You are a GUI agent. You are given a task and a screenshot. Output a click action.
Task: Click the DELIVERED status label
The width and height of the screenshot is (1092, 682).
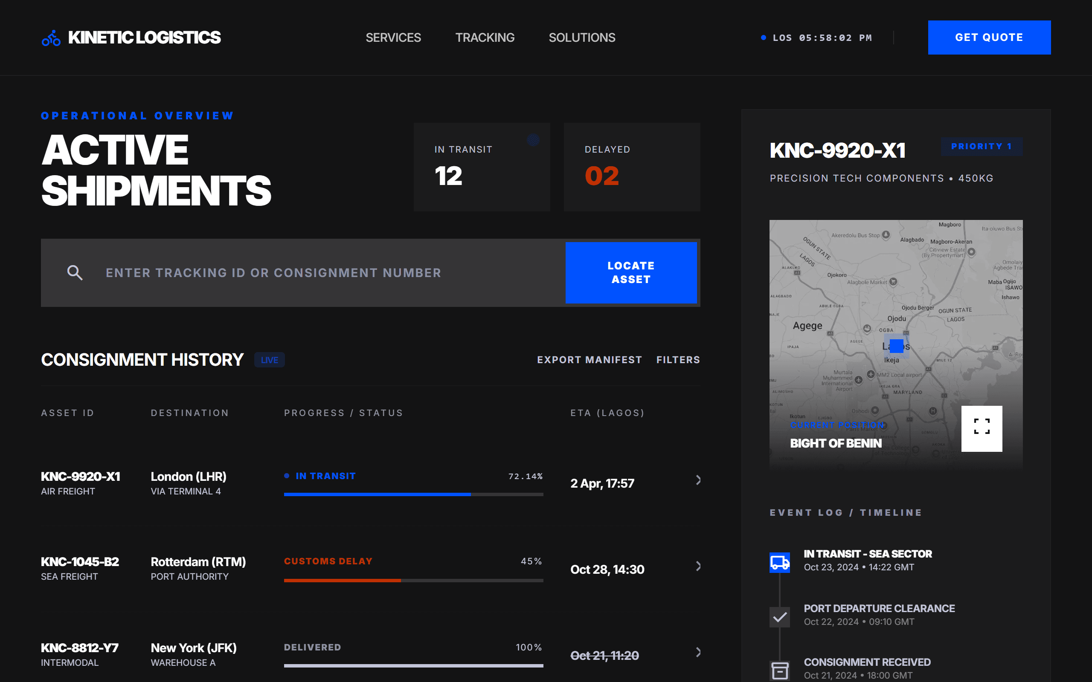tap(312, 647)
